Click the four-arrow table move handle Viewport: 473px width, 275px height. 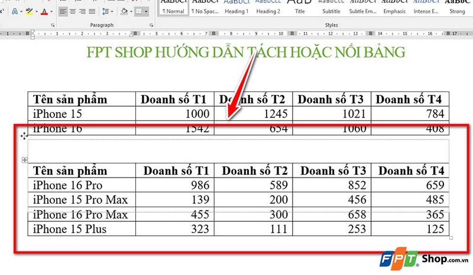[x=24, y=136]
